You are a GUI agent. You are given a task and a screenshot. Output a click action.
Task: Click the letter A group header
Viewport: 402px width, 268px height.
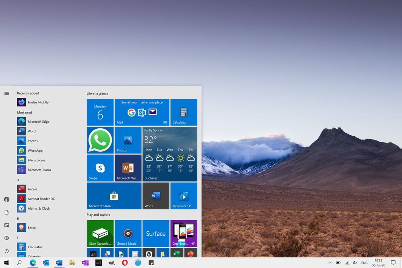coord(19,180)
